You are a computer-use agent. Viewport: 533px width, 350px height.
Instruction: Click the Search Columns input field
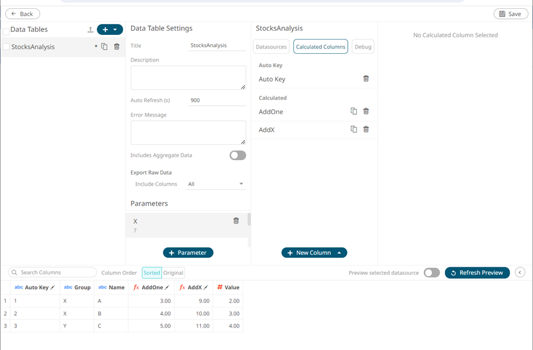click(x=53, y=273)
